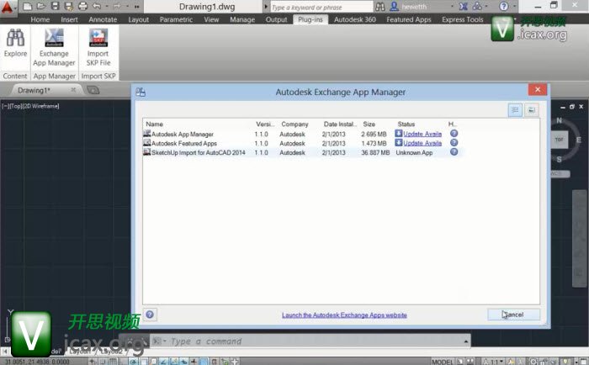The width and height of the screenshot is (589, 365).
Task: Click help icon for Autodesk Featured Apps row
Action: click(x=454, y=143)
